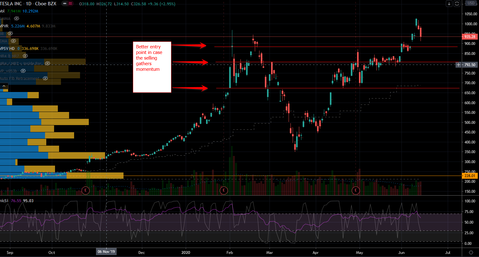Click the TESLA INC symbol title
The image size is (479, 257).
click(x=11, y=4)
